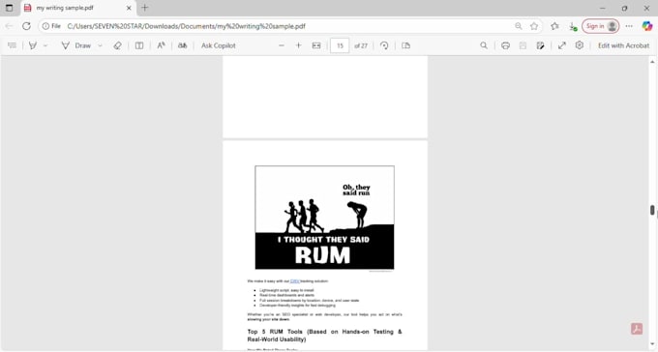Select the Draw tool

tap(76, 45)
